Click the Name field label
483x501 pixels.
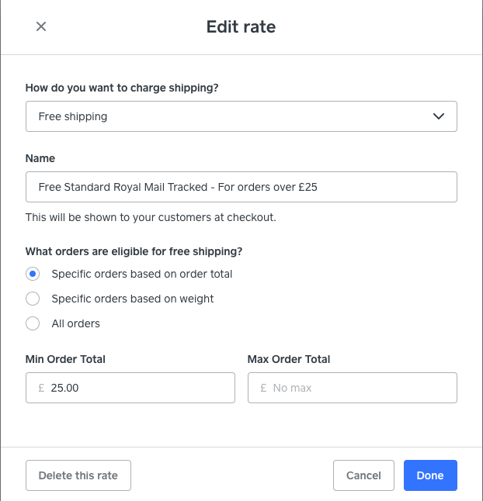point(40,158)
